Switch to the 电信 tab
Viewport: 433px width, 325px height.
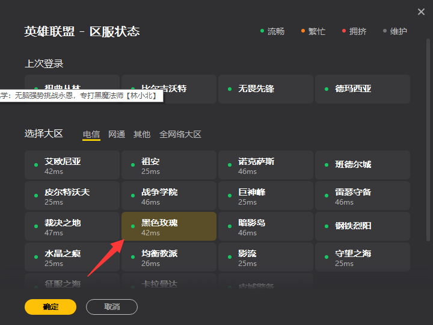click(91, 134)
